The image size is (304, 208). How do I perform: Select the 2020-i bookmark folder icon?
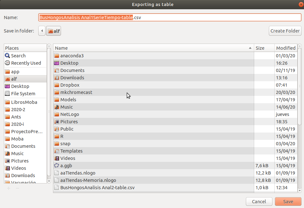(x=7, y=124)
